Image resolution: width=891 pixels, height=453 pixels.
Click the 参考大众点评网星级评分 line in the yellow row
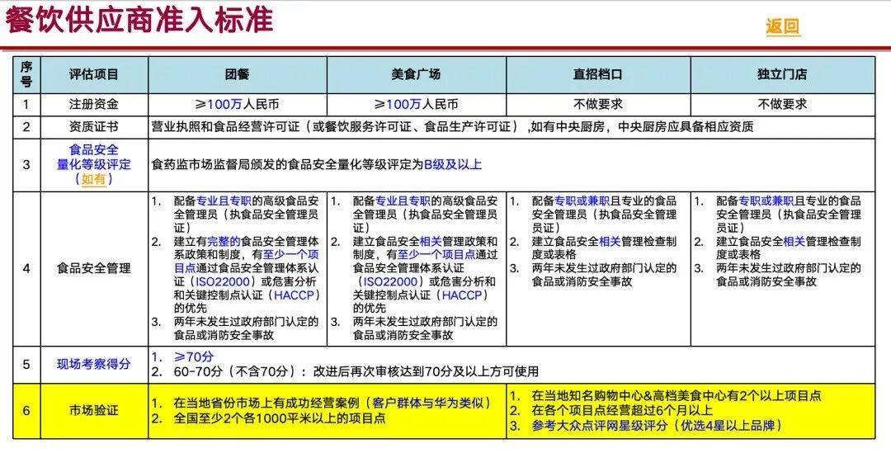656,426
